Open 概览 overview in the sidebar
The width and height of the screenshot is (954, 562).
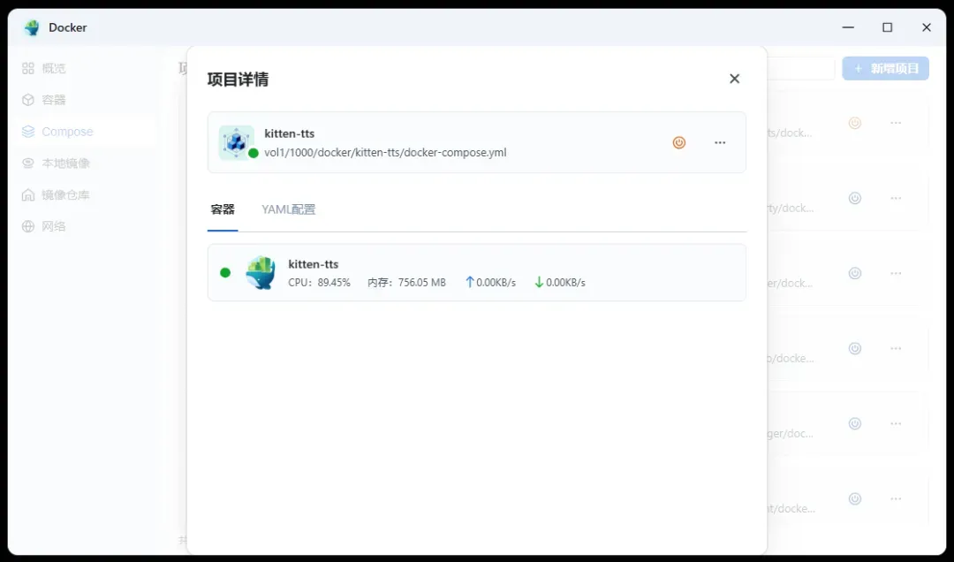coord(54,68)
